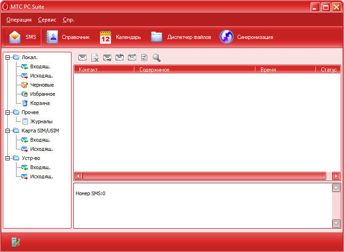Click the transfer/import-export messages icon
The width and height of the screenshot is (344, 252).
click(144, 58)
